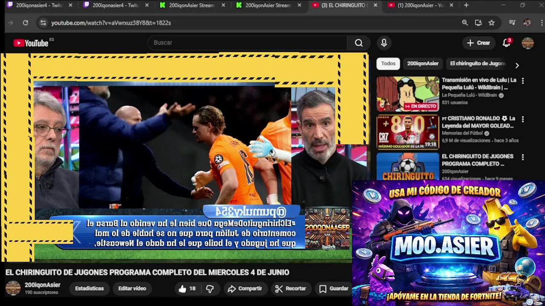
Task: Open the Cristiano Ronaldo video thumbnail
Action: coord(407,132)
